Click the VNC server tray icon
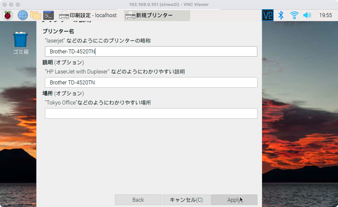This screenshot has height=207, width=338. click(x=267, y=15)
